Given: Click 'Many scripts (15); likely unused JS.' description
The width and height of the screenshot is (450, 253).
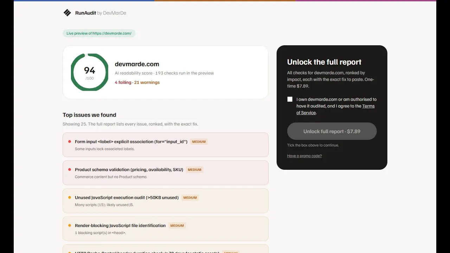Looking at the screenshot, I should pos(104,205).
